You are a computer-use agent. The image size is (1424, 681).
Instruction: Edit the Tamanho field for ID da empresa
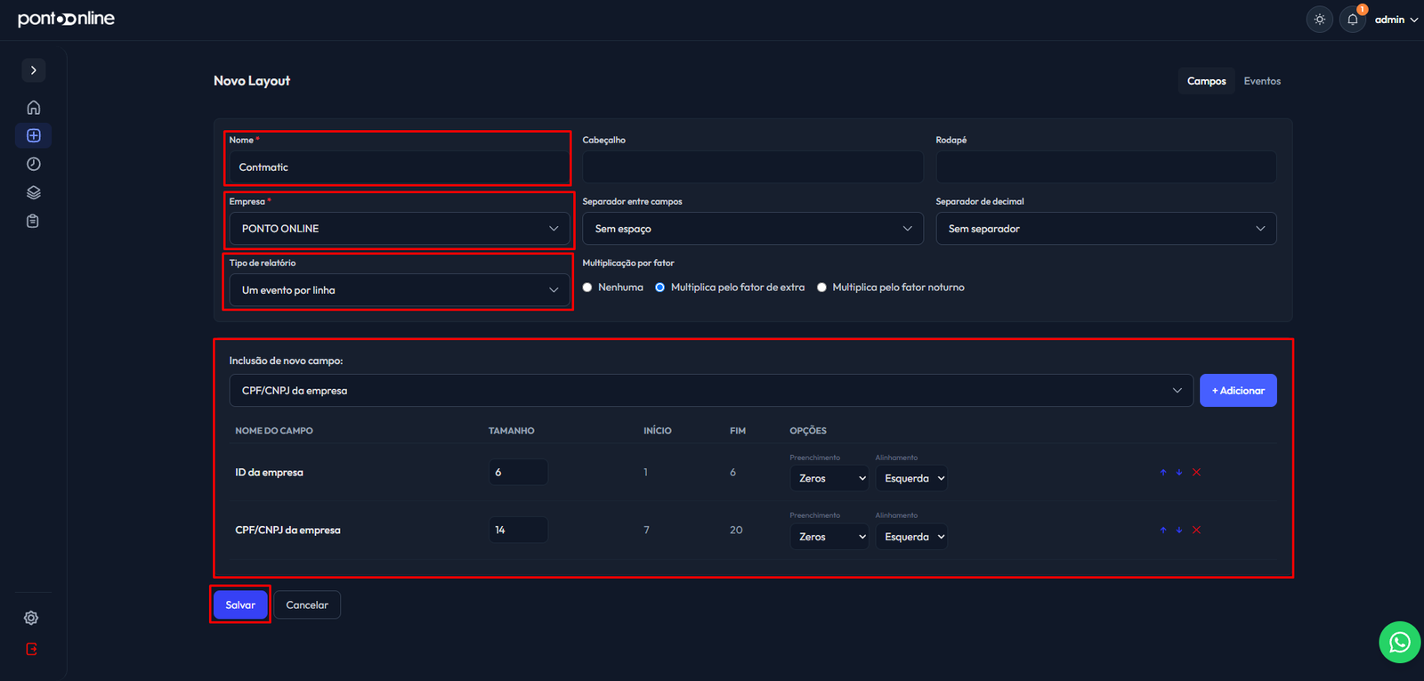click(x=518, y=472)
